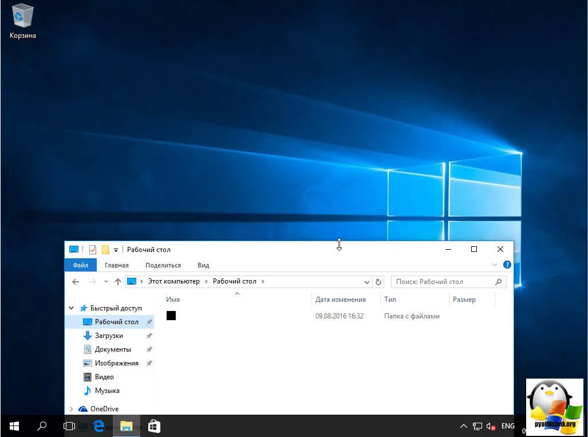Click the pin icon next to Загрузки
588x437 pixels.
pos(149,336)
